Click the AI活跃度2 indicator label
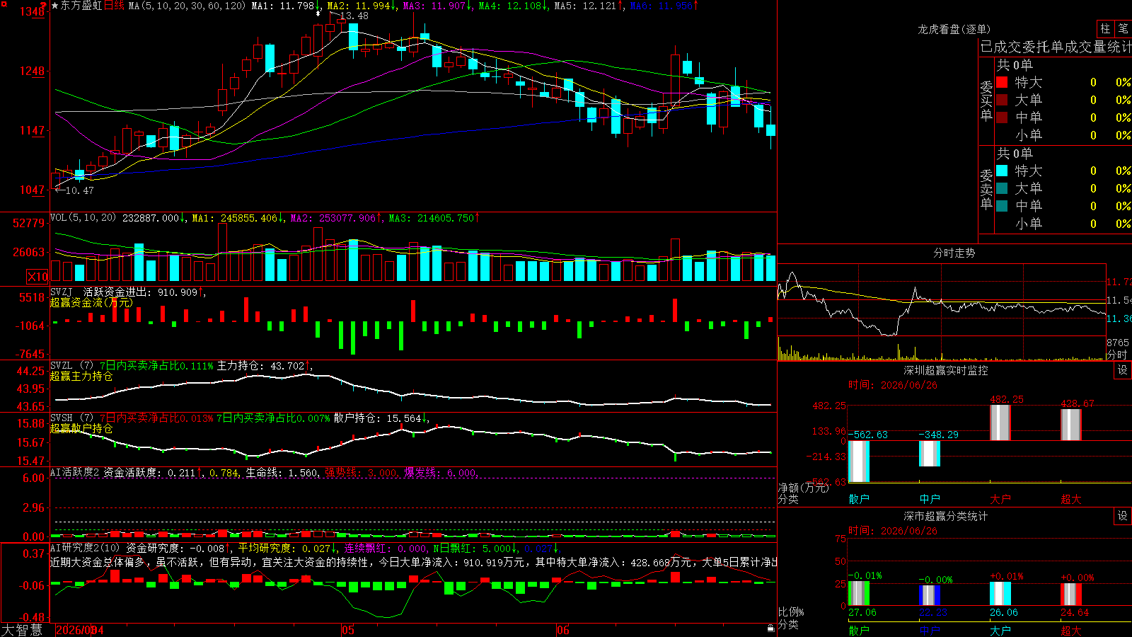 coord(75,473)
